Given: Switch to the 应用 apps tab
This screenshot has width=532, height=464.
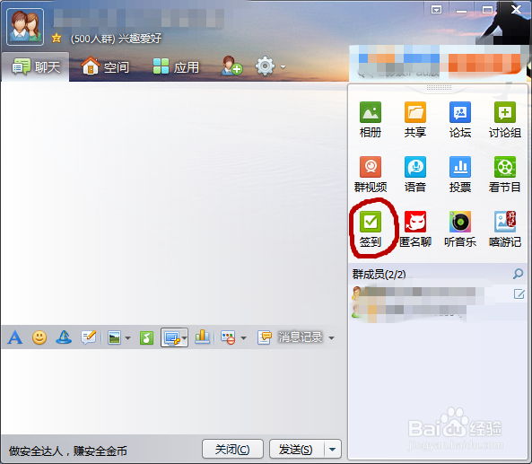Looking at the screenshot, I should point(176,67).
